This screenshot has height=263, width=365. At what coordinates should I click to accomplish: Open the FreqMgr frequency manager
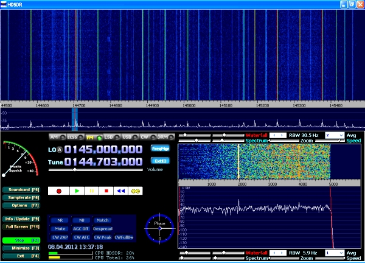(x=160, y=148)
